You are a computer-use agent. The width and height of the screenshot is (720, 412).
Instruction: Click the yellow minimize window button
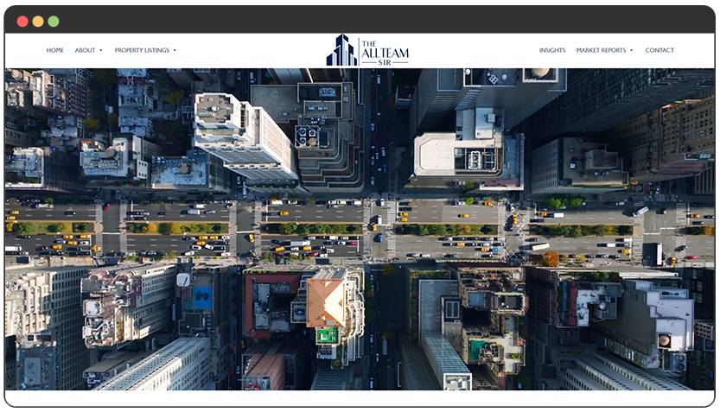point(38,22)
